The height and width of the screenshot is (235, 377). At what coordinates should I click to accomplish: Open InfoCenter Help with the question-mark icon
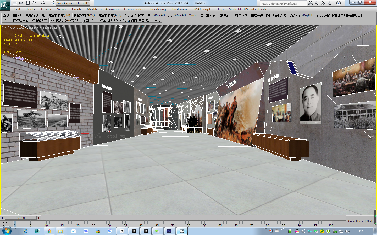pos(338,3)
